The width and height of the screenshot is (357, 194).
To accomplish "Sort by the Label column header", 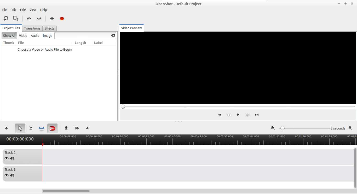I will tap(104, 43).
